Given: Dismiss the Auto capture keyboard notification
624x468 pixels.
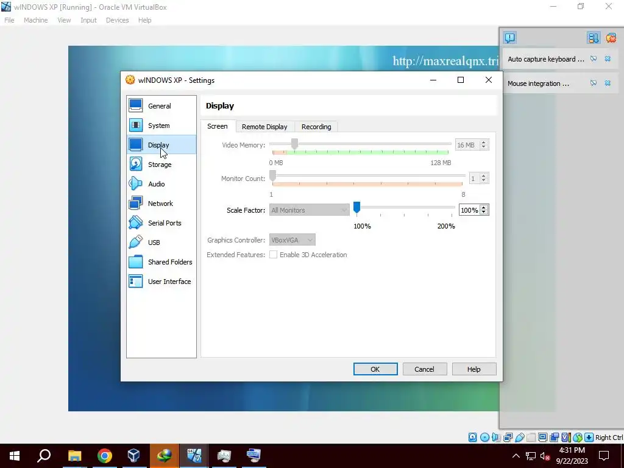Looking at the screenshot, I should 608,59.
